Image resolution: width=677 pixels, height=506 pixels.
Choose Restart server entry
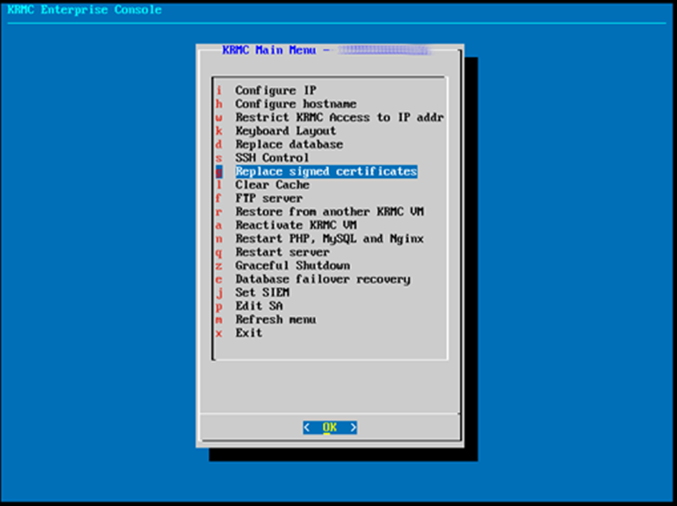click(282, 251)
